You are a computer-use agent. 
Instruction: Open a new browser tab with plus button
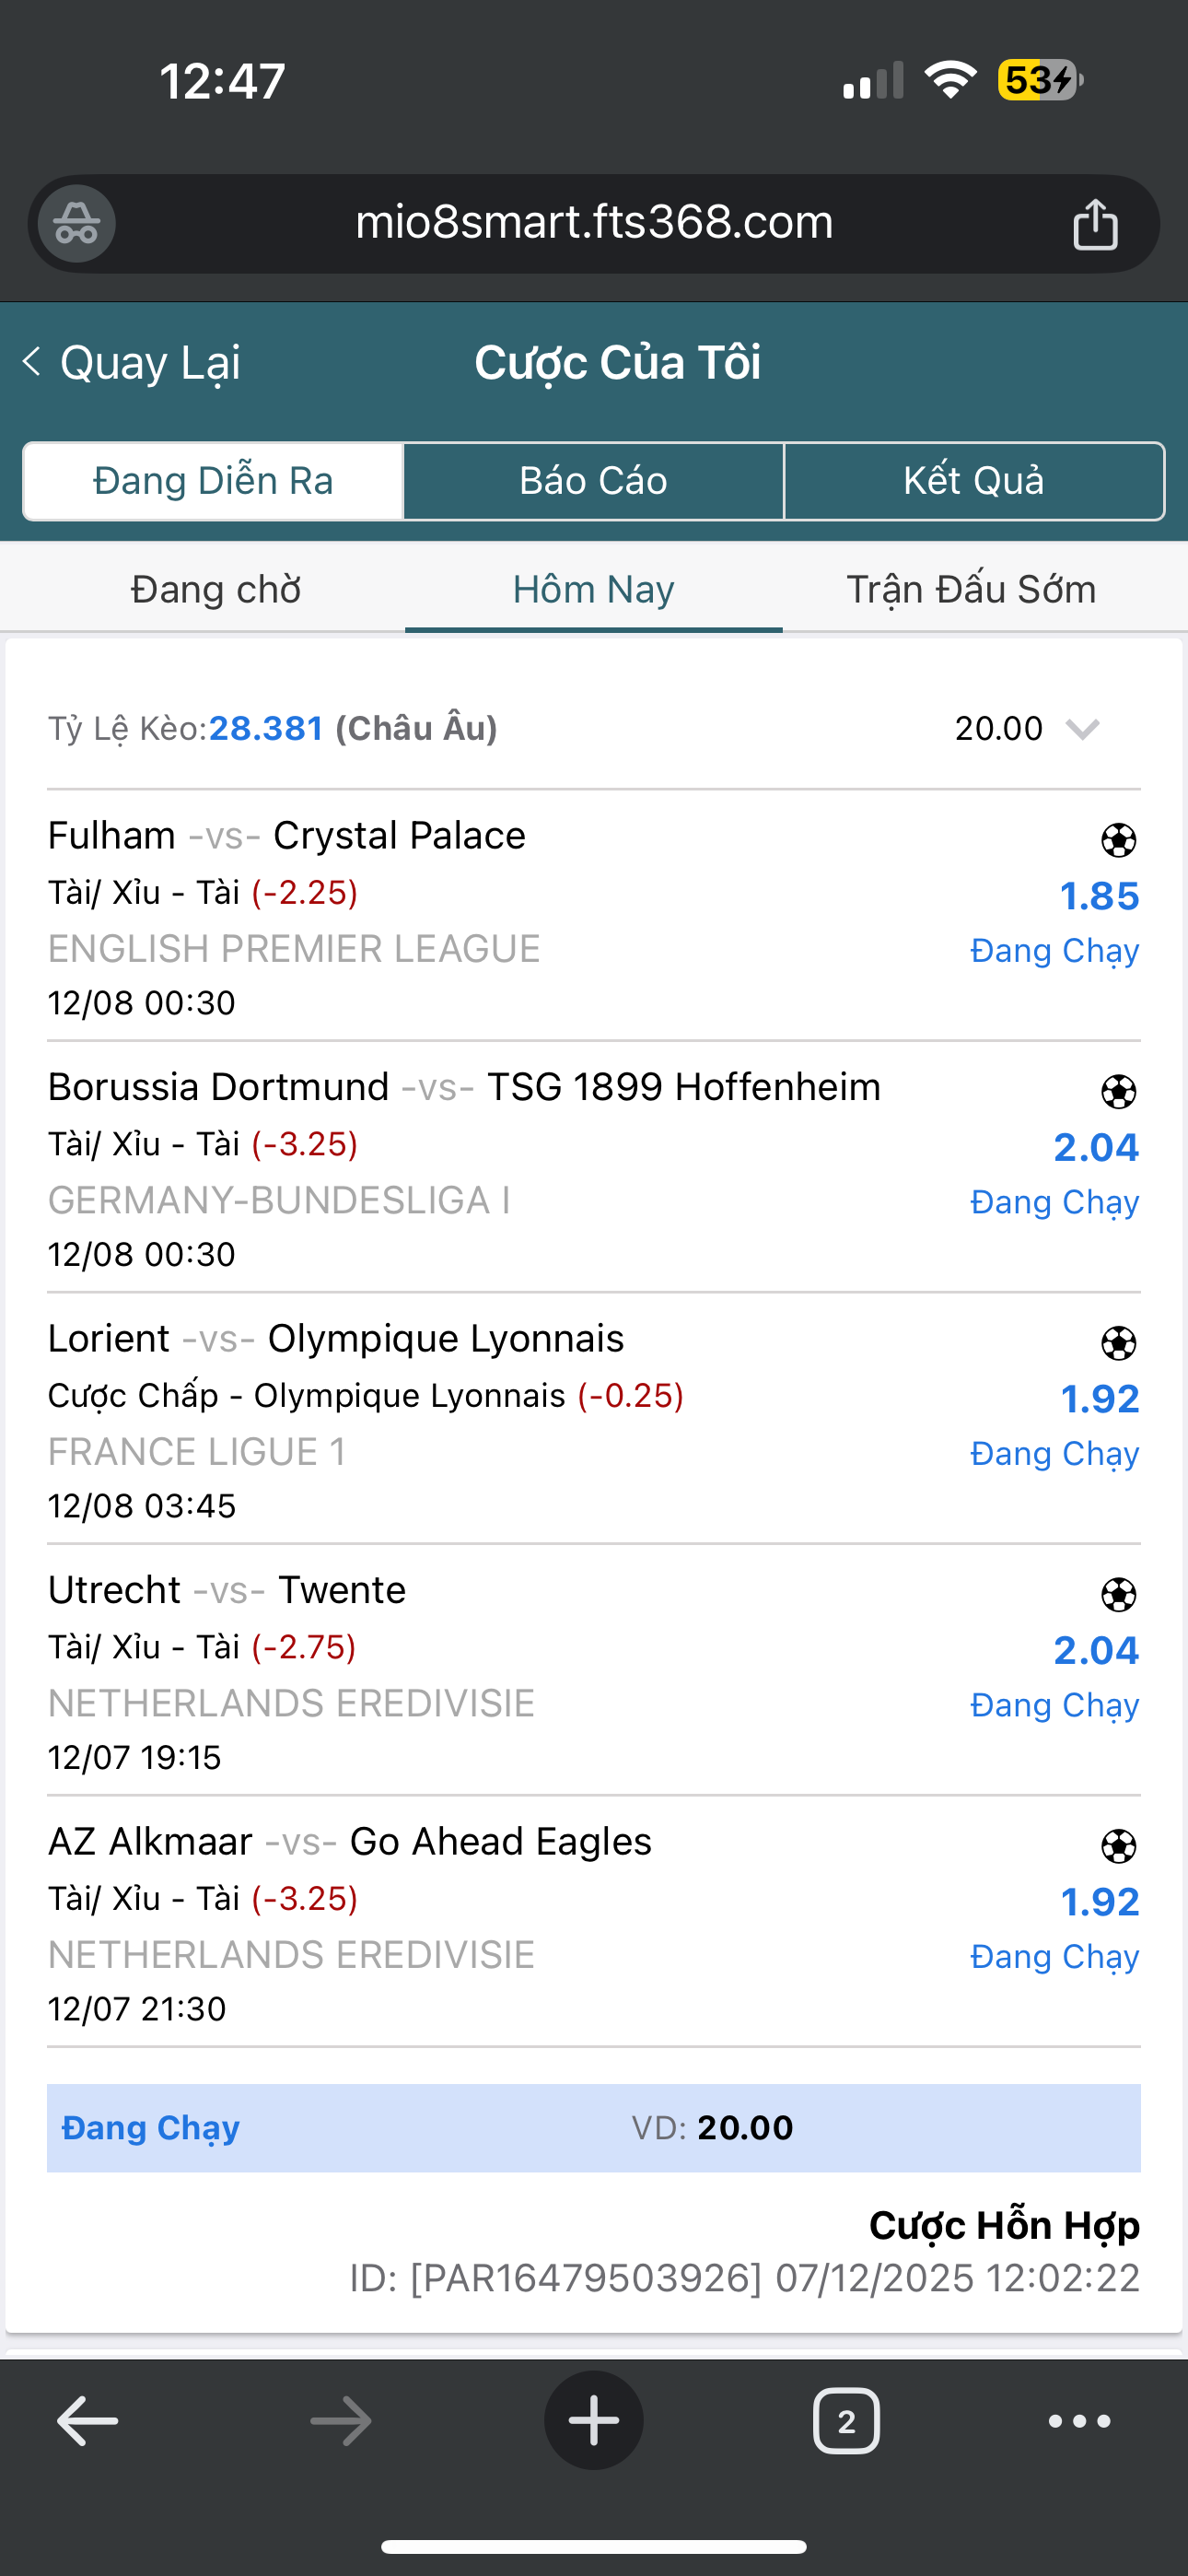593,2421
